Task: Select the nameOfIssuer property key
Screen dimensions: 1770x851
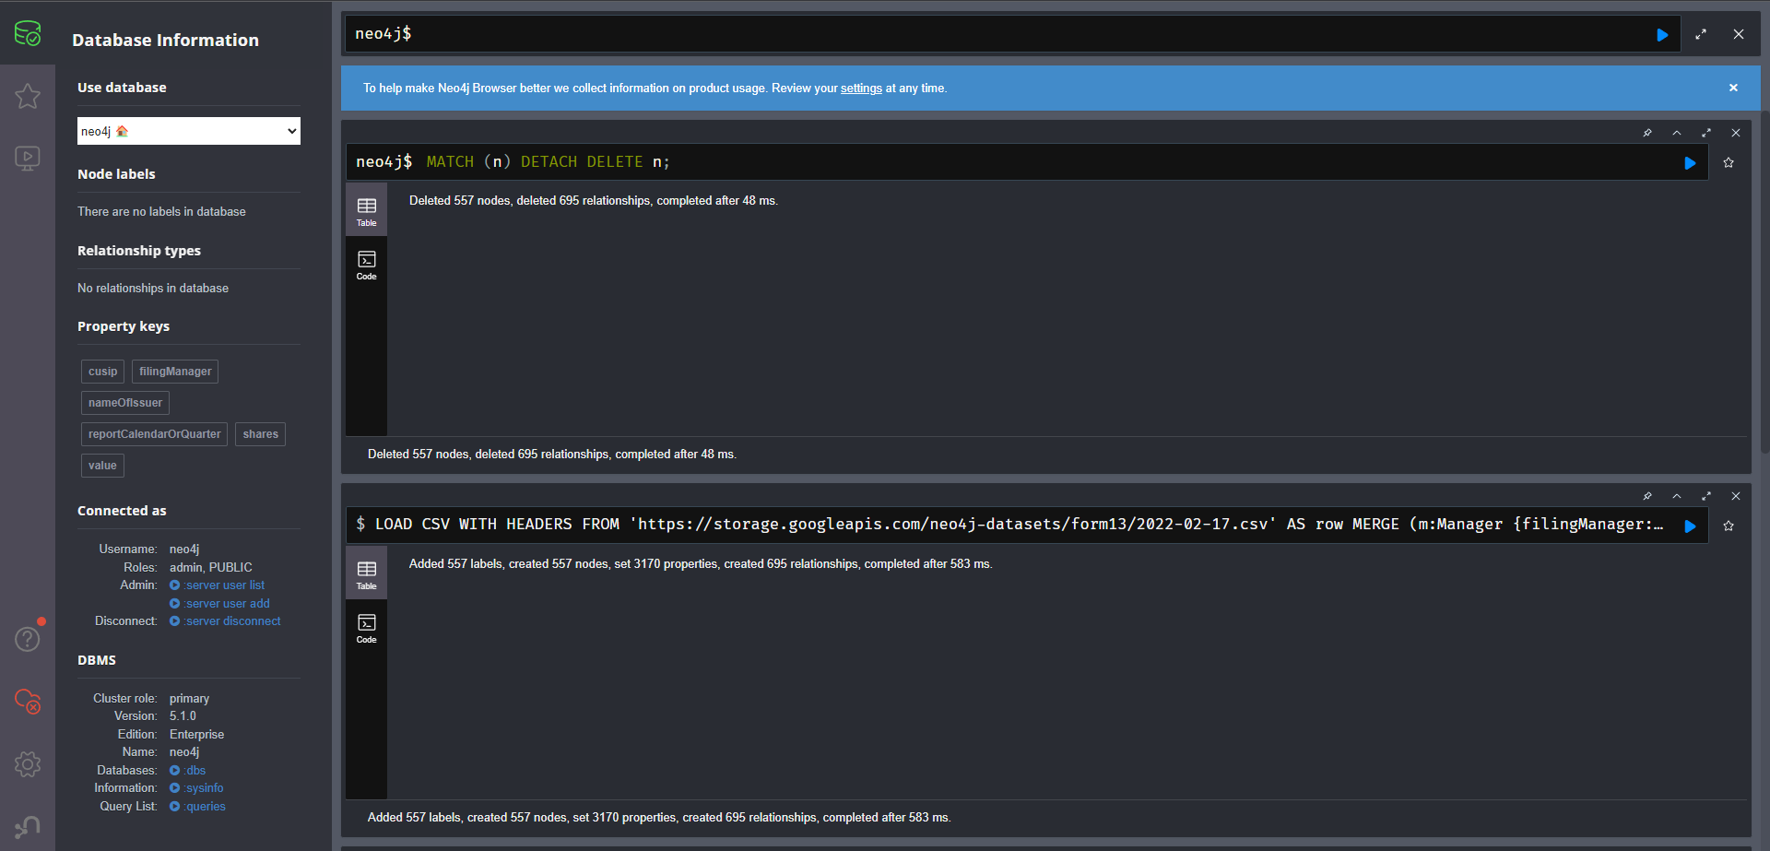Action: pos(125,403)
